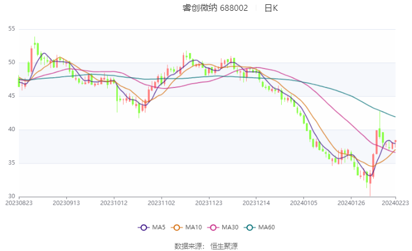Click the y-axis value 45

point(11,96)
